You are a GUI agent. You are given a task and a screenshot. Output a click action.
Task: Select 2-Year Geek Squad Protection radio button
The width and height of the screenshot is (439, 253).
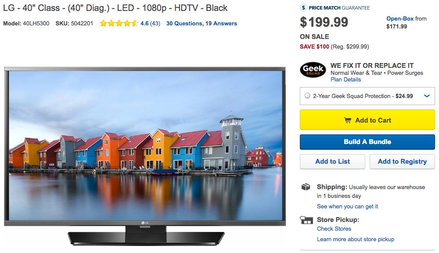pos(307,96)
